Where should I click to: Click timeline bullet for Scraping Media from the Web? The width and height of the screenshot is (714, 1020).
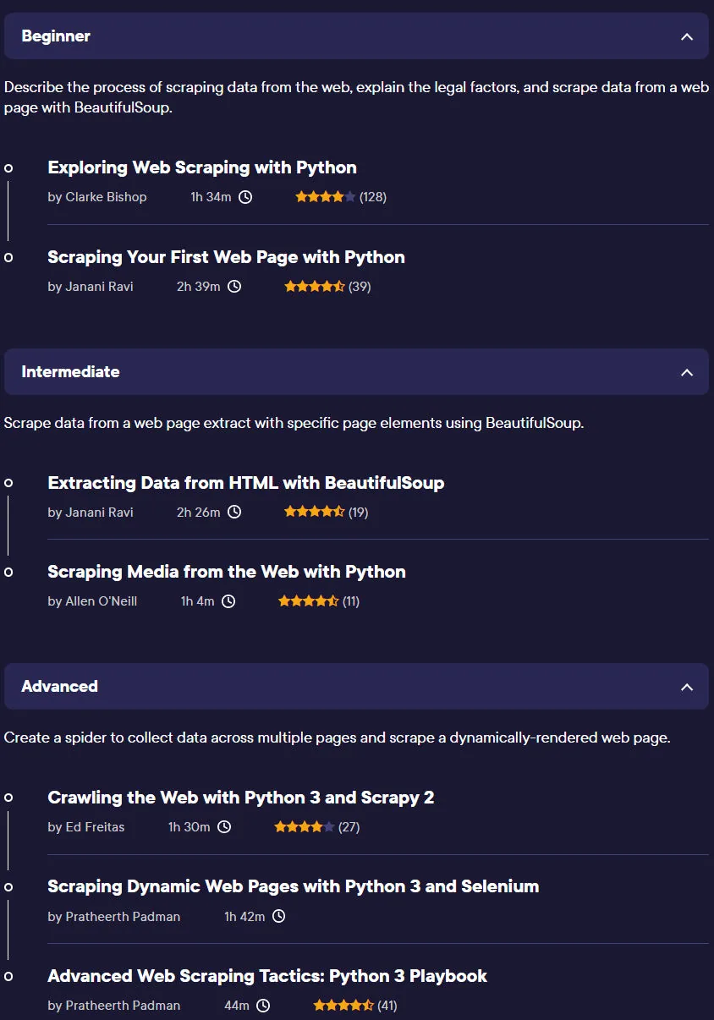point(8,573)
